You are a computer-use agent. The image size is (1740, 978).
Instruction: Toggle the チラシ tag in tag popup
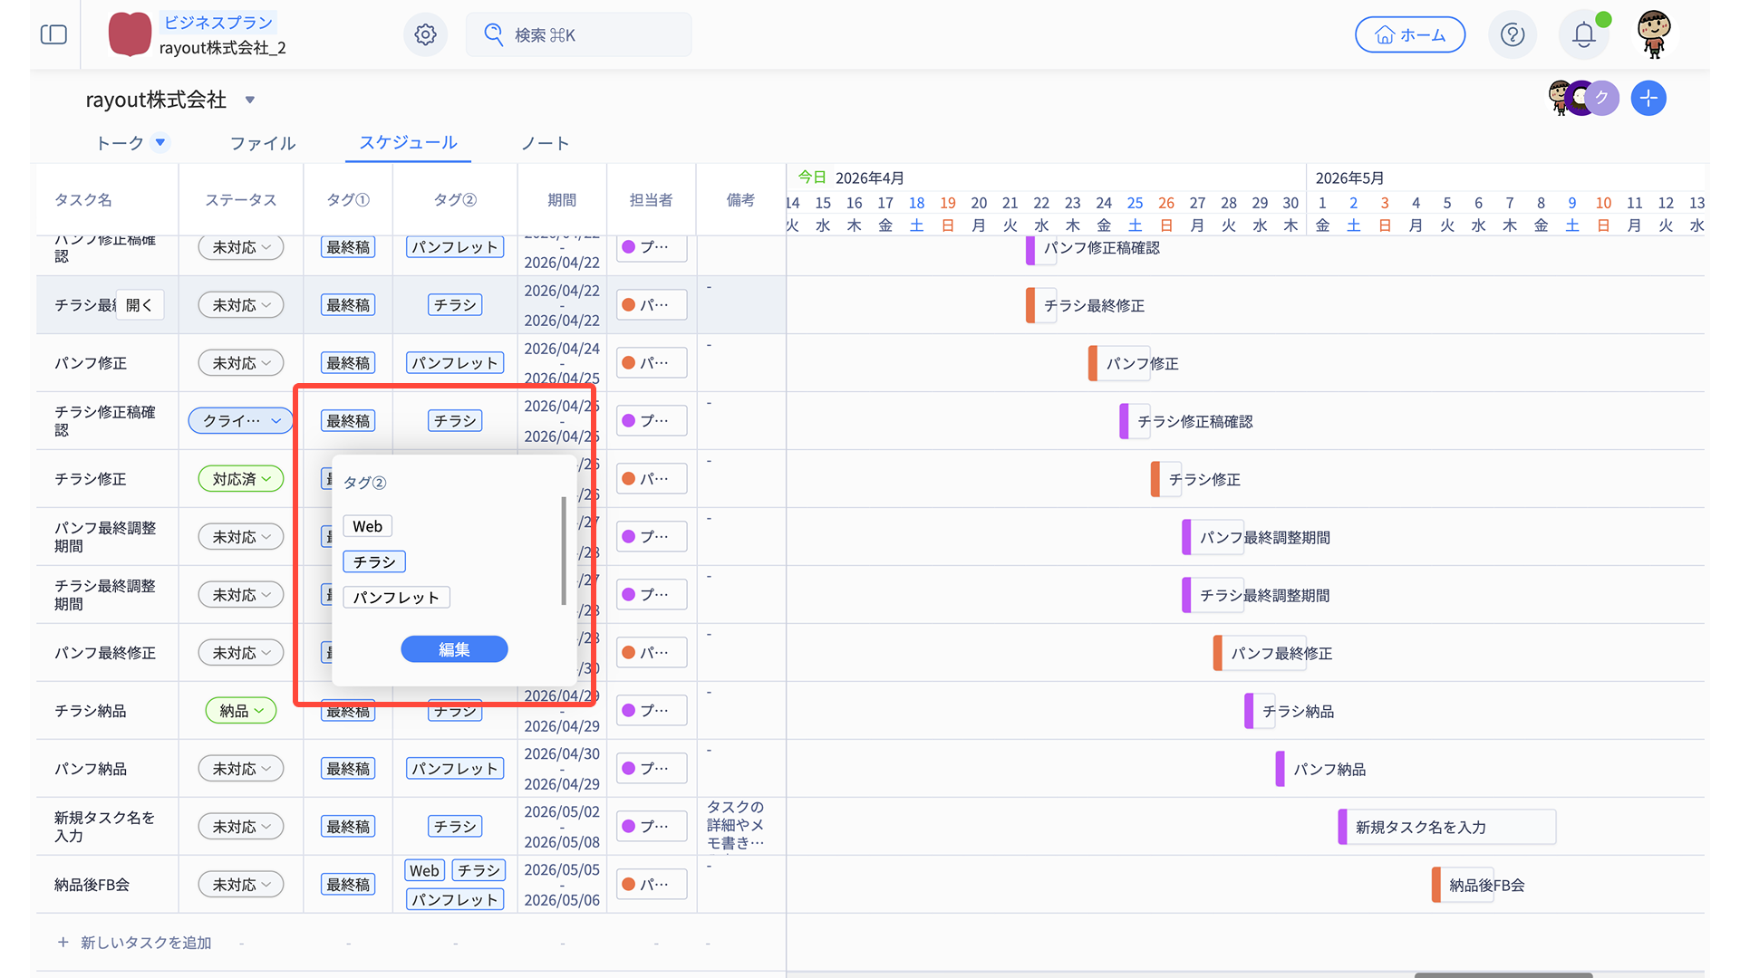tap(374, 561)
